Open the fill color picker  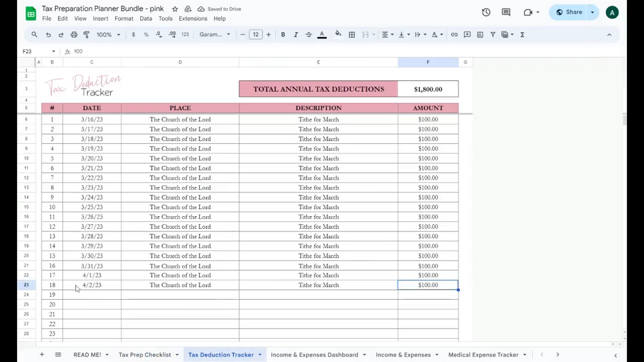338,35
